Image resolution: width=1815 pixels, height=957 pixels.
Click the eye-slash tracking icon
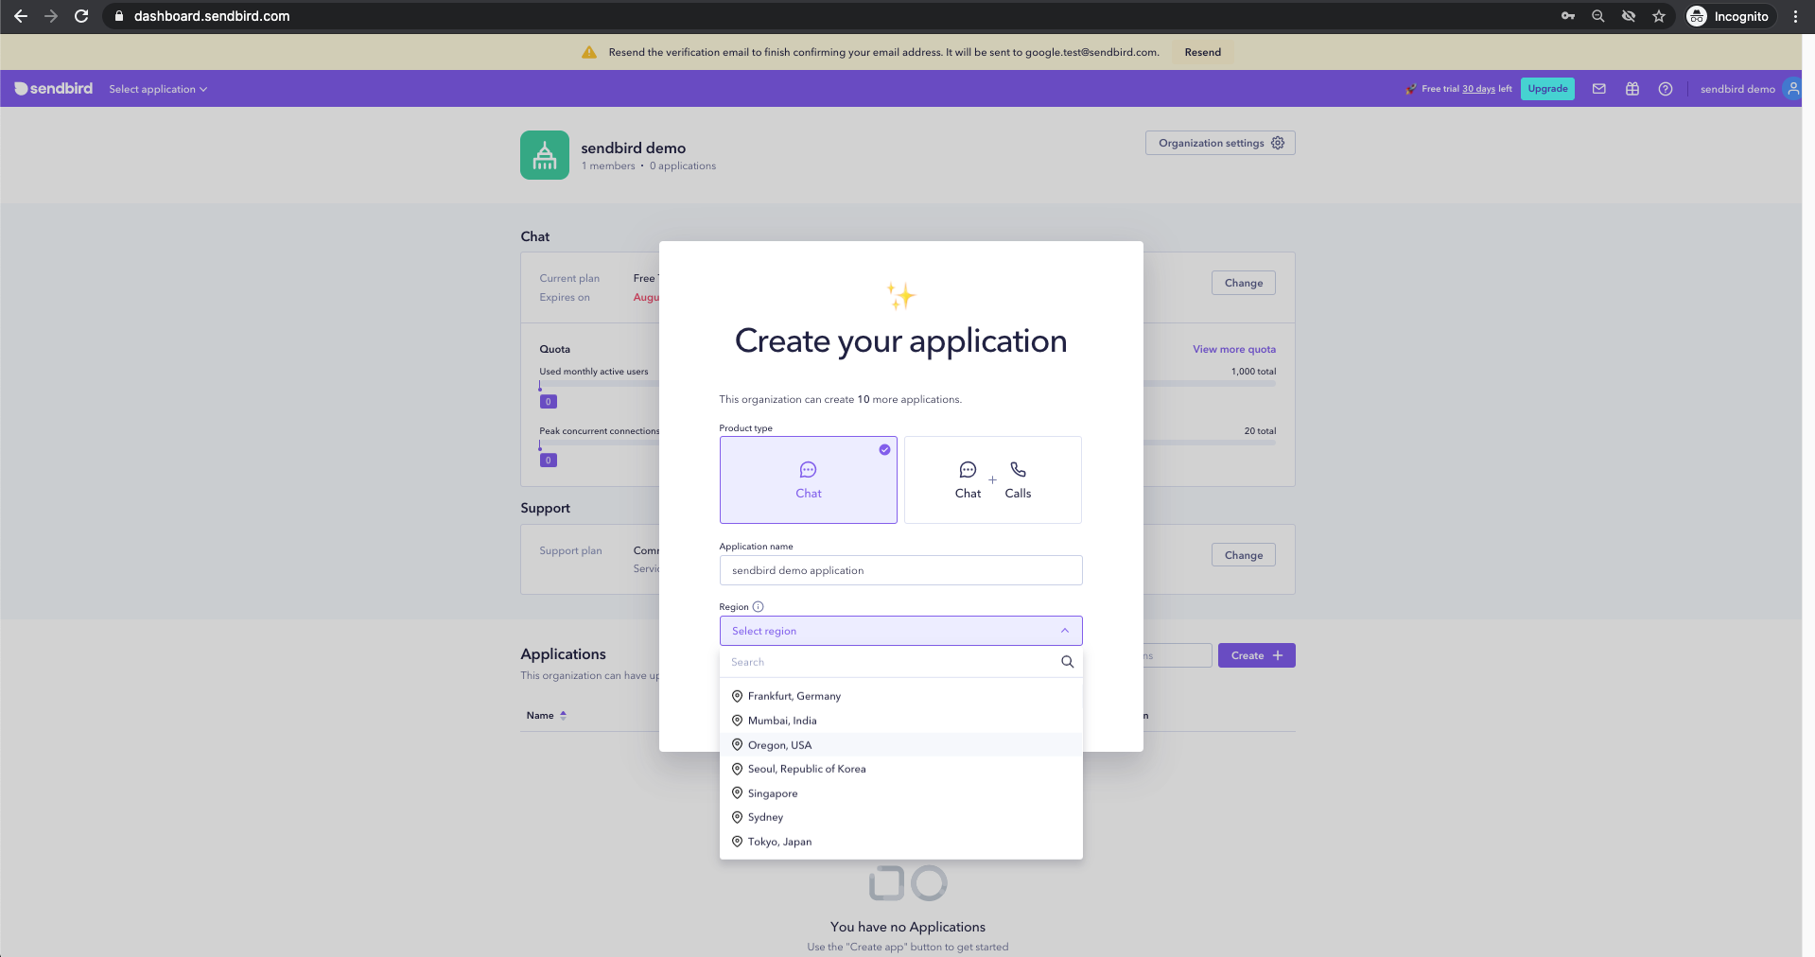pyautogui.click(x=1629, y=16)
